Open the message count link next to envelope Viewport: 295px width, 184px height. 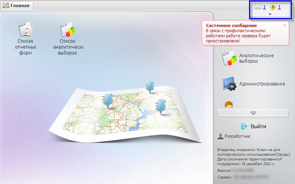[264, 7]
